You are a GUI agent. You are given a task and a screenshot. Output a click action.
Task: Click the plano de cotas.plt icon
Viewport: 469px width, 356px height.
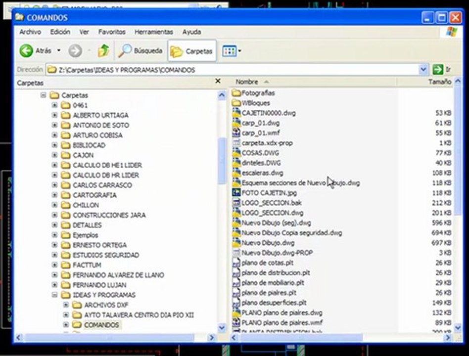[236, 263]
